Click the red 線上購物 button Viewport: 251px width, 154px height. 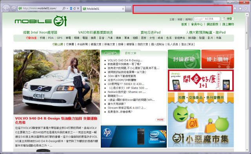(218, 59)
